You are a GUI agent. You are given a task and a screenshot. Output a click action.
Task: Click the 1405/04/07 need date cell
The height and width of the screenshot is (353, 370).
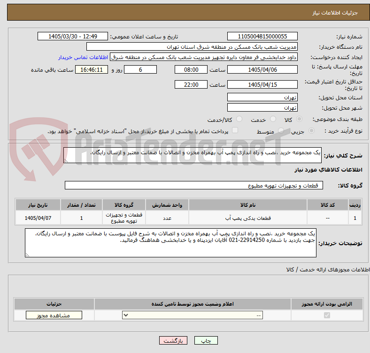pos(38,218)
